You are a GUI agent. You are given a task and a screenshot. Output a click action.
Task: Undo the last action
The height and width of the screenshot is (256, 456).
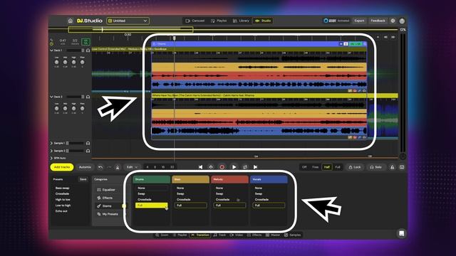pyautogui.click(x=100, y=167)
